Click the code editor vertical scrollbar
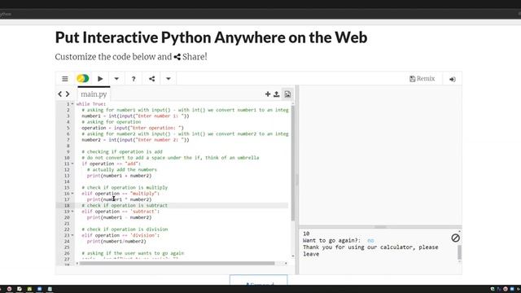This screenshot has width=521, height=293. point(293,163)
